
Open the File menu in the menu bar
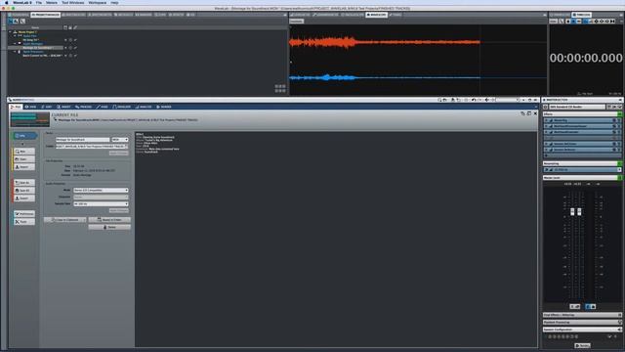point(39,2)
